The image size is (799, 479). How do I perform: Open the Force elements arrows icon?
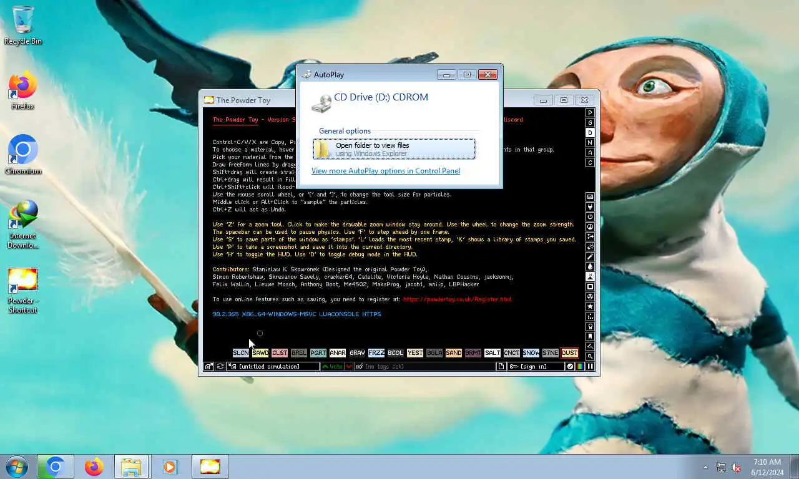point(590,236)
